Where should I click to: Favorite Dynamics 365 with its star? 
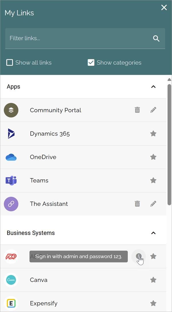153,134
